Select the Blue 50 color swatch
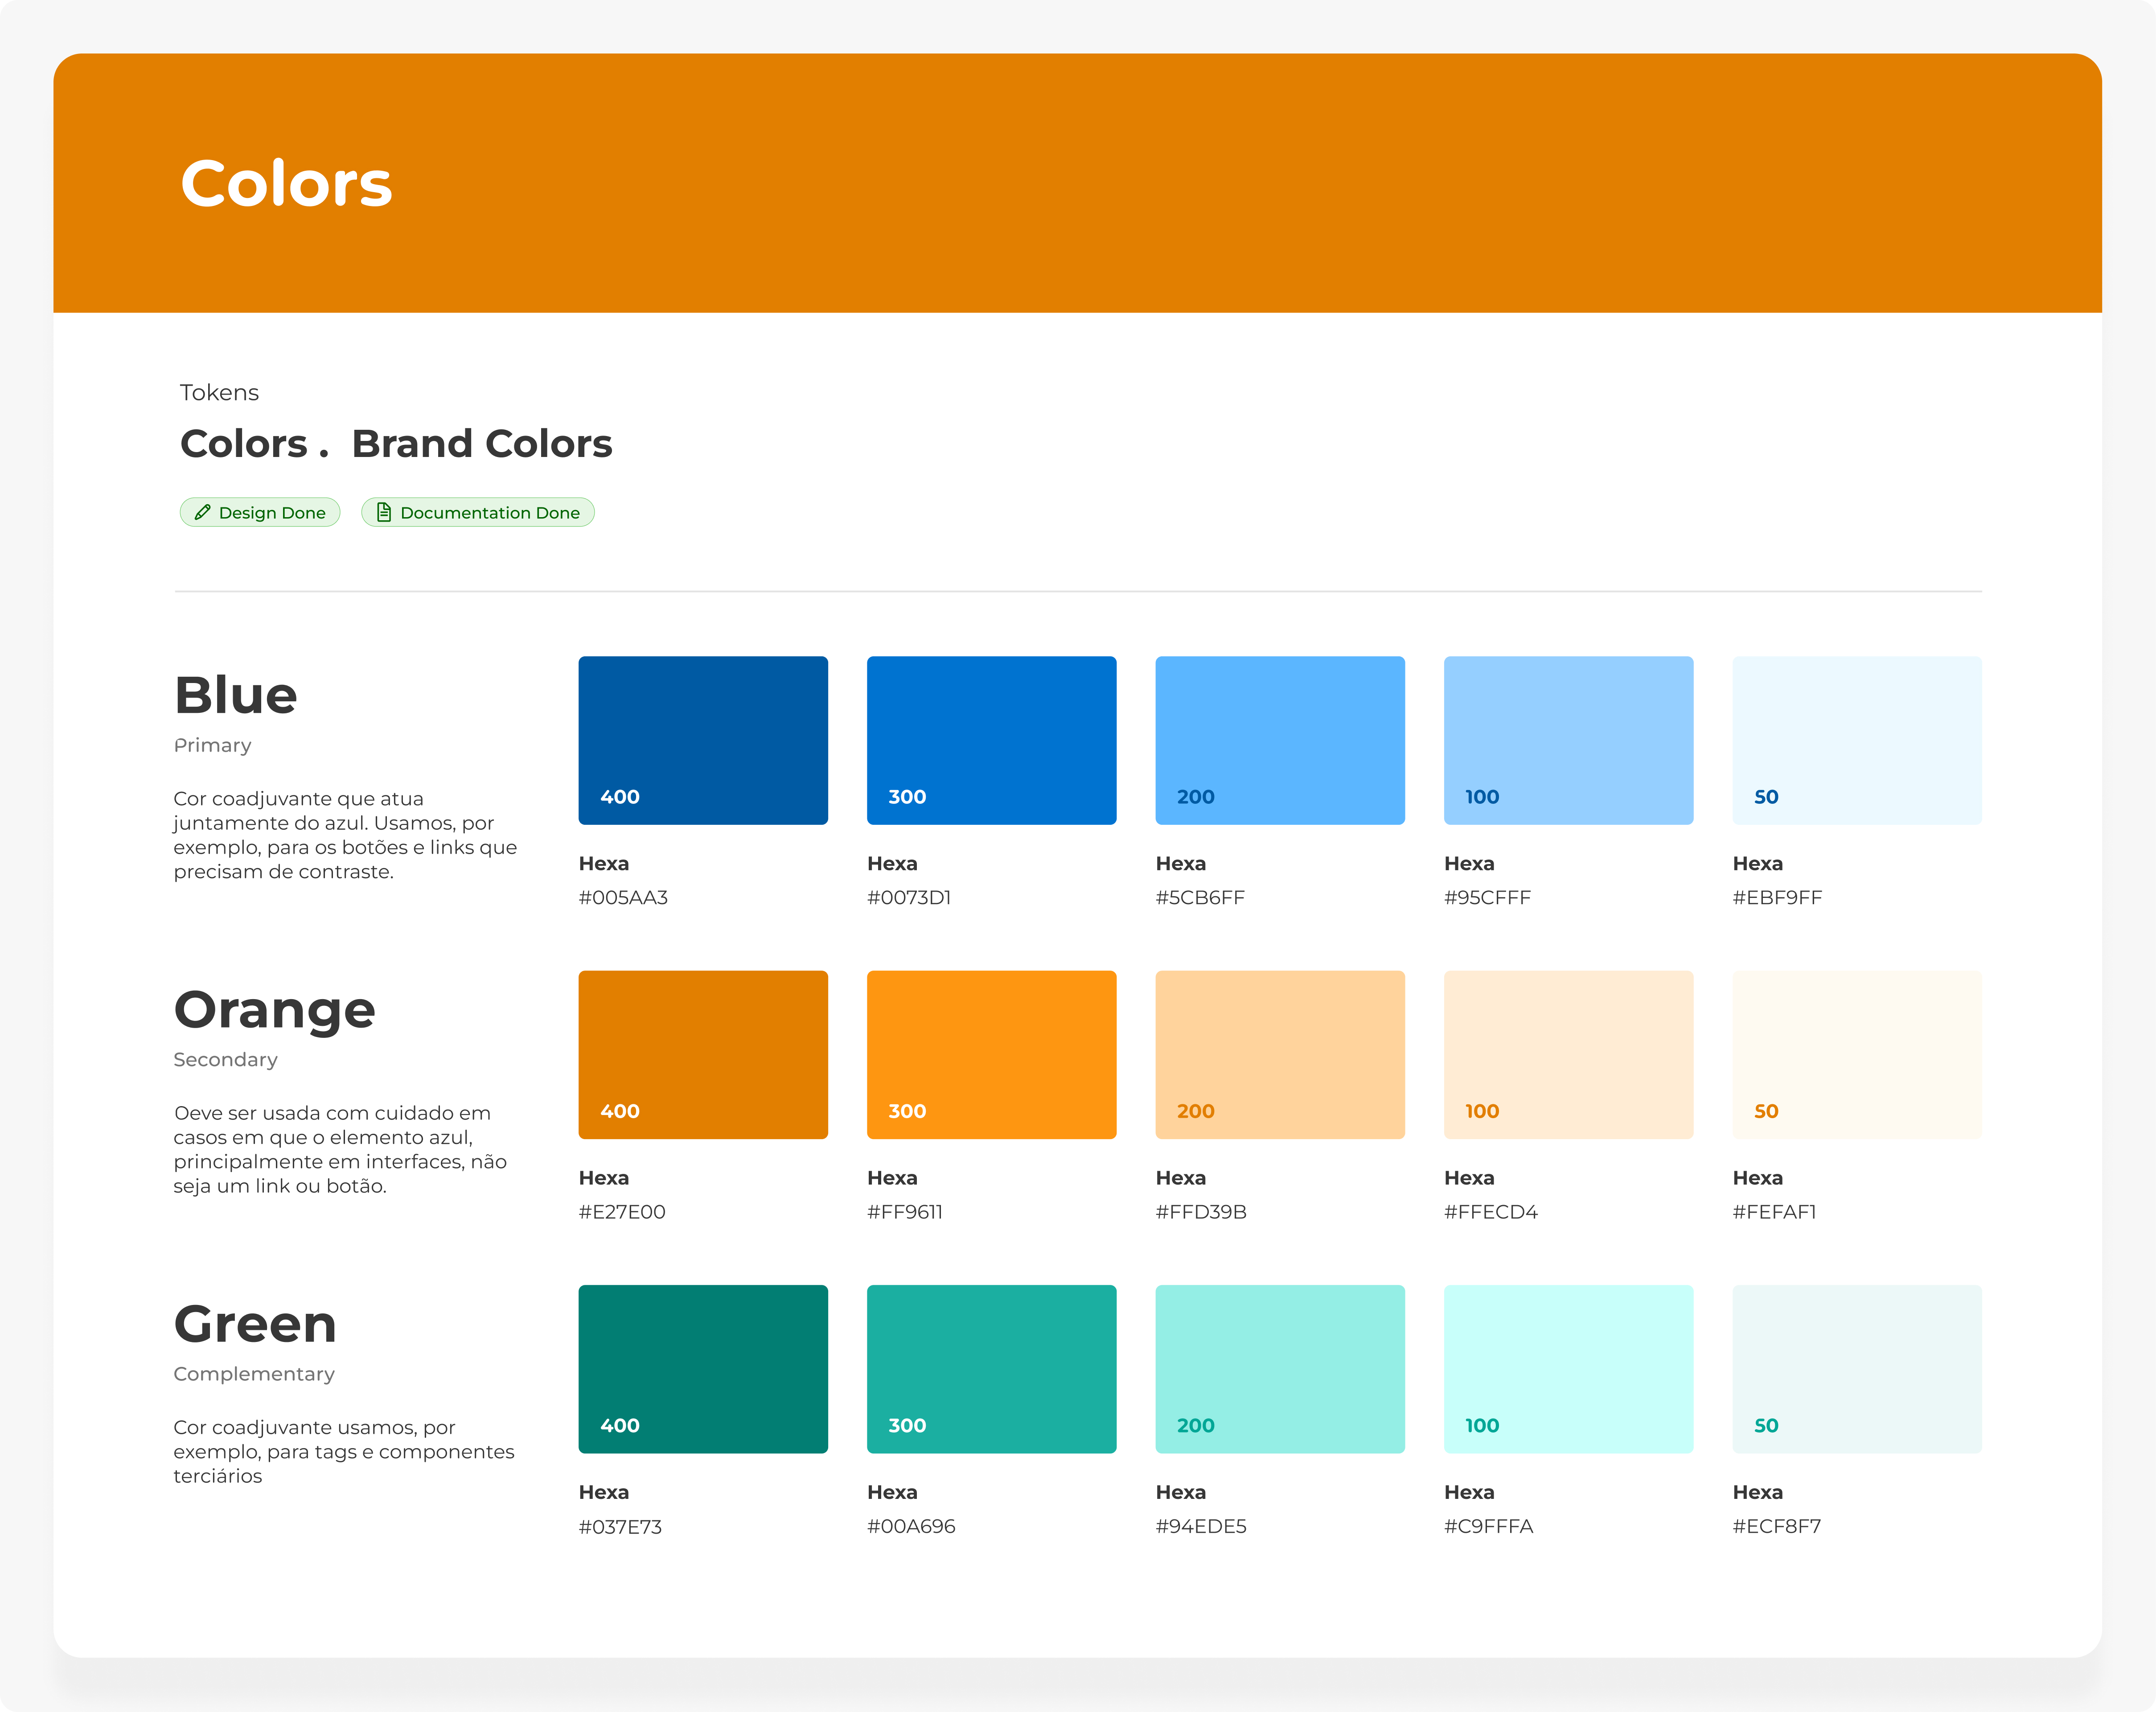 tap(1856, 740)
